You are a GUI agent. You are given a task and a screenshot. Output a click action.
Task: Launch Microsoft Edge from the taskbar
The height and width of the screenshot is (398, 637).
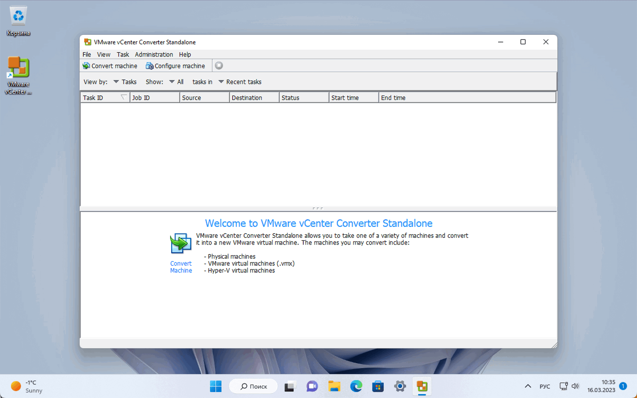(x=356, y=386)
